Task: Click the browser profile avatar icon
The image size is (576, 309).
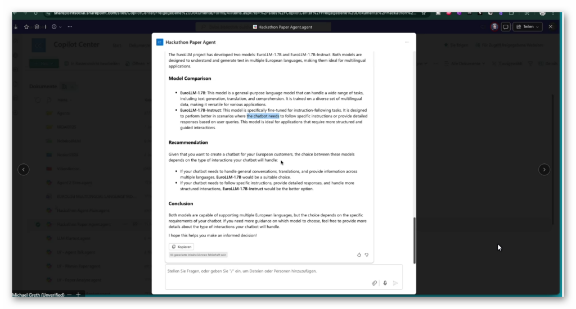Action: (543, 13)
